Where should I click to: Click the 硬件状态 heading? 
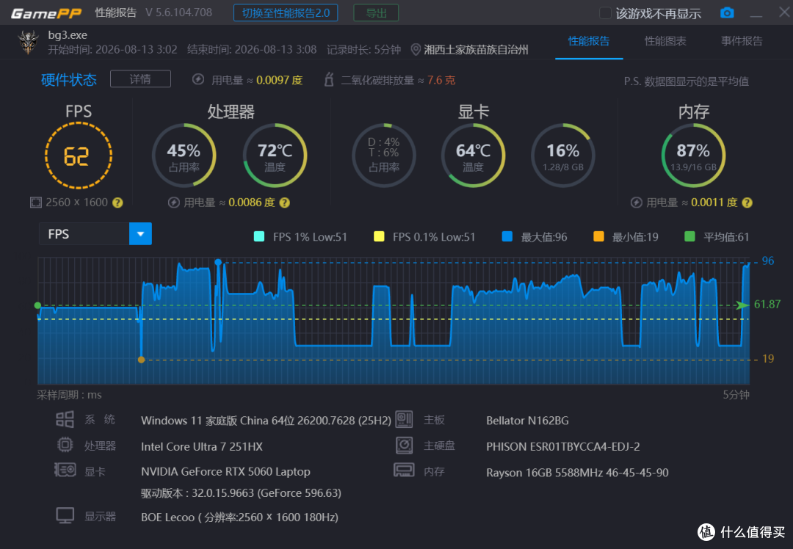pos(69,80)
